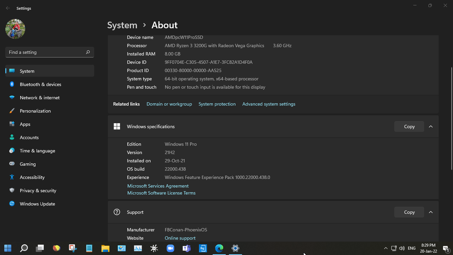Open the ink splat app on taskbar
This screenshot has height=255, width=453.
click(x=154, y=248)
